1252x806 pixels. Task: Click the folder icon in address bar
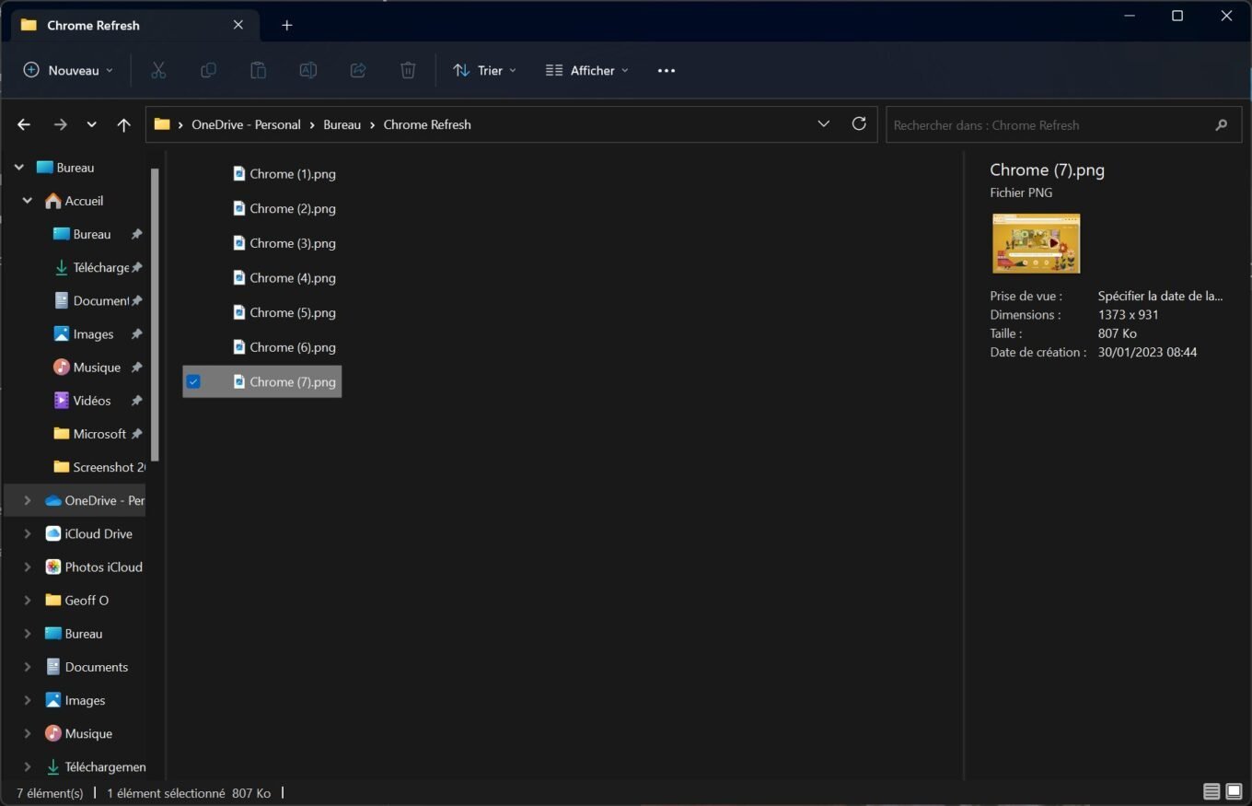tap(162, 123)
